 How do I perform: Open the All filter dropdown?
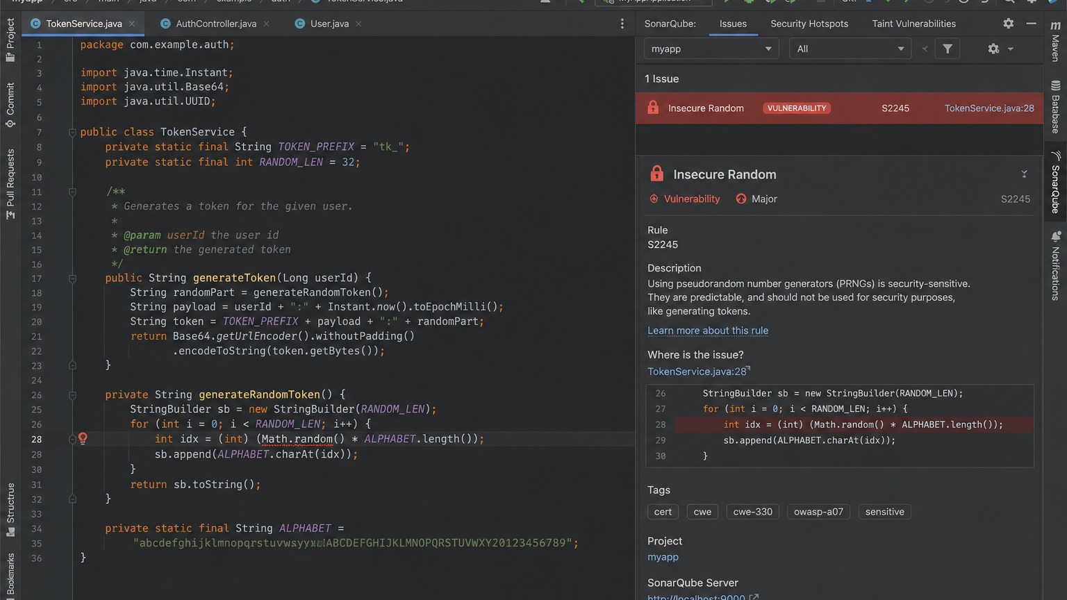click(x=850, y=49)
